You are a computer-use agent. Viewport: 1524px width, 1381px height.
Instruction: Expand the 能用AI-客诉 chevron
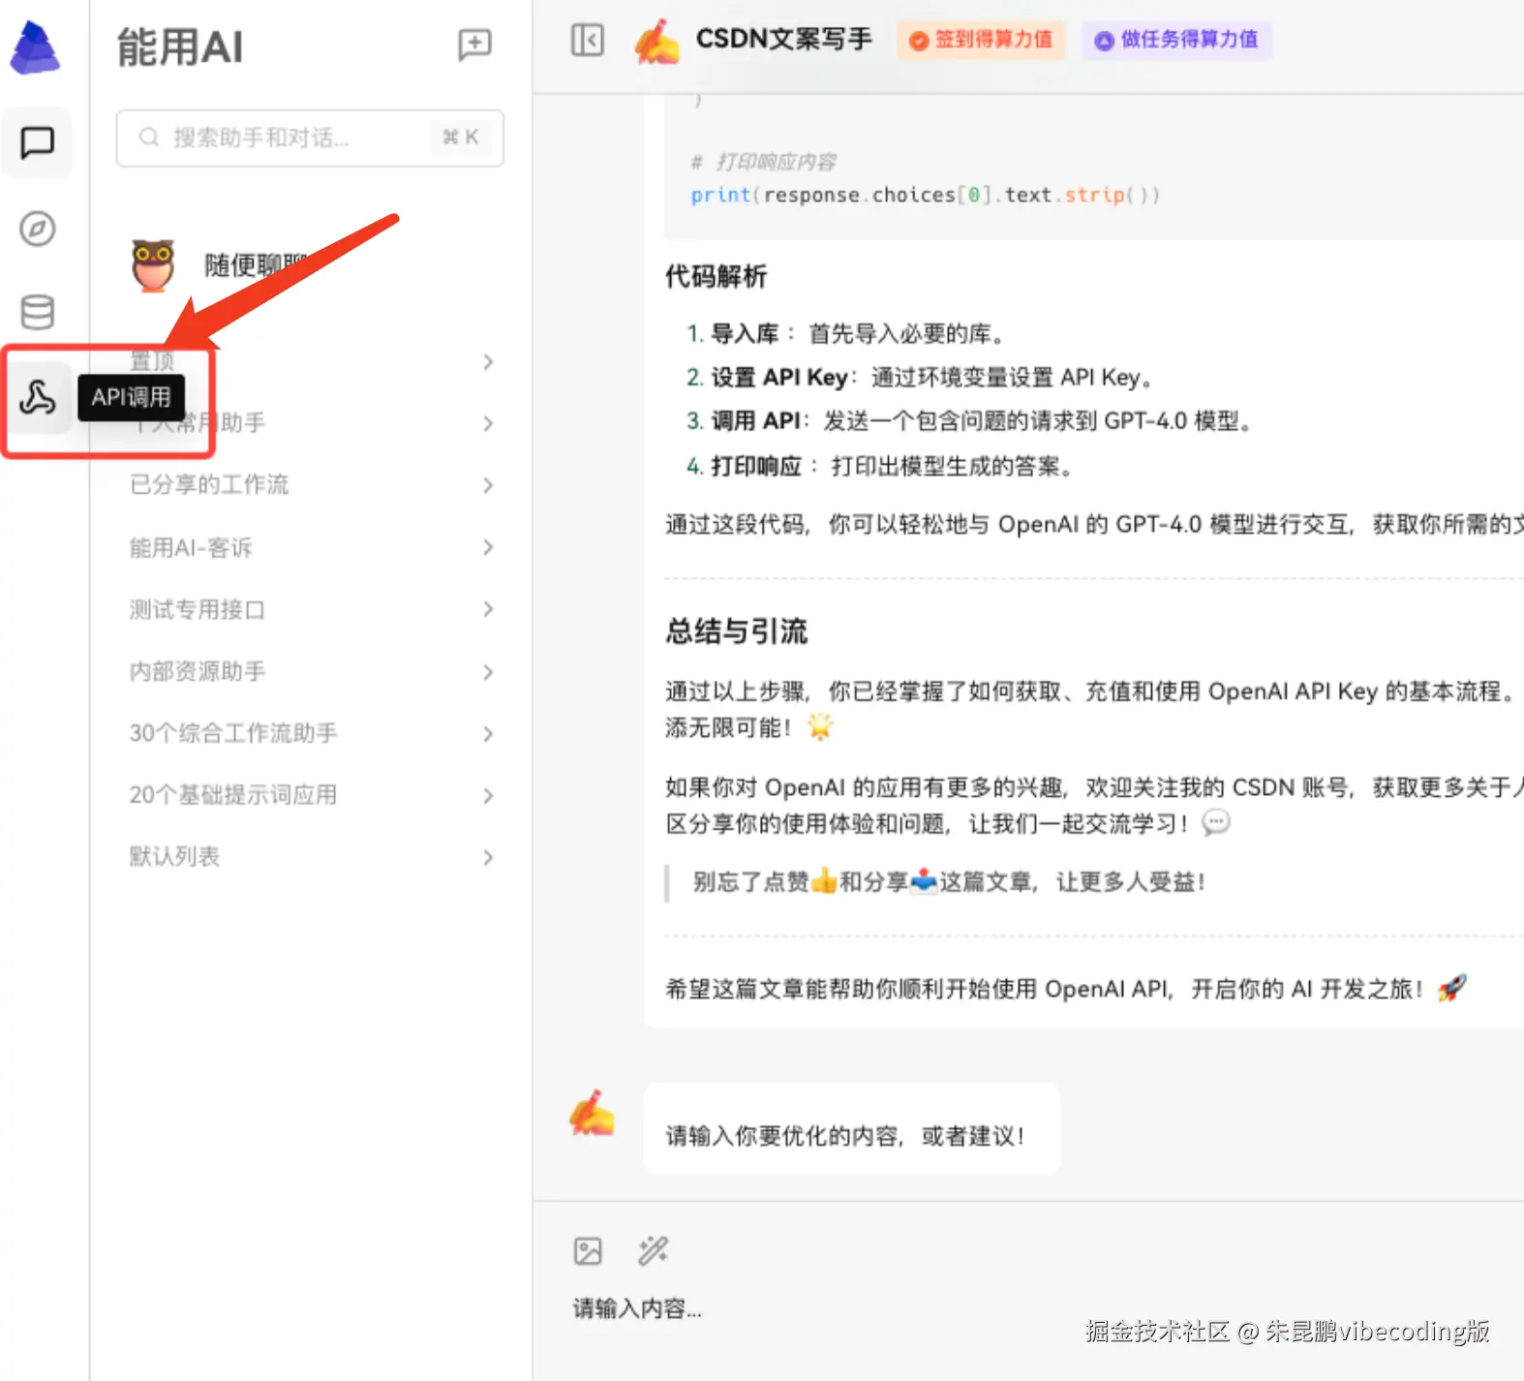click(x=488, y=547)
